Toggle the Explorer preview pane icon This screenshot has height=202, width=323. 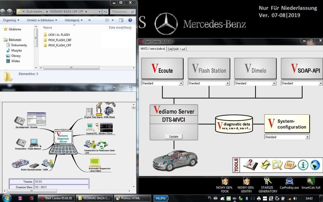[x=121, y=20]
